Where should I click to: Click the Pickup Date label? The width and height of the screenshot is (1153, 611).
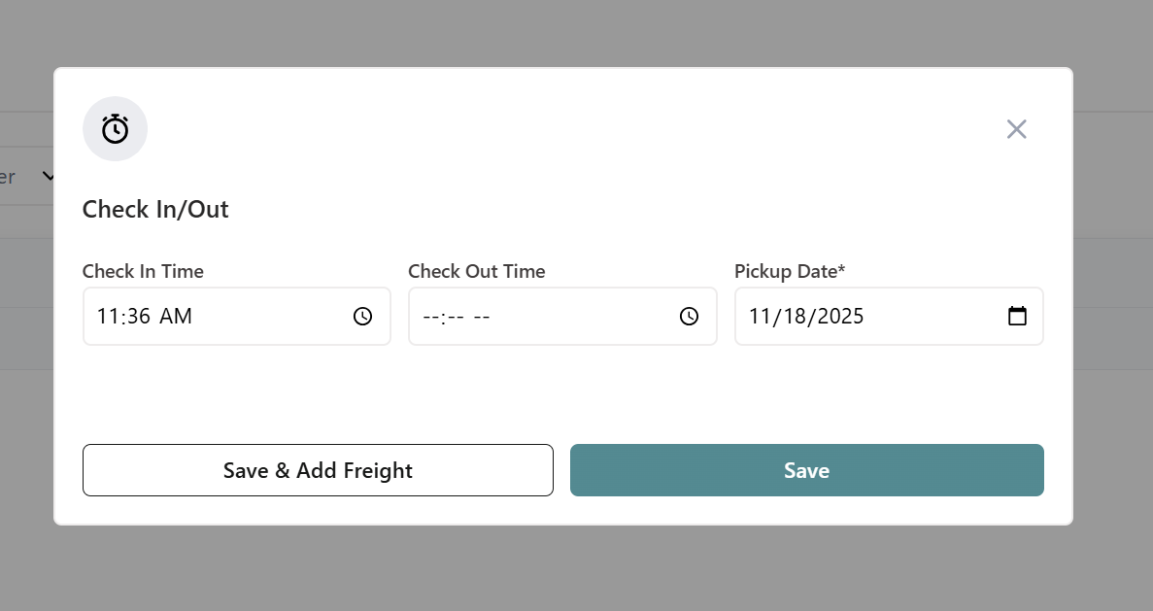click(789, 271)
